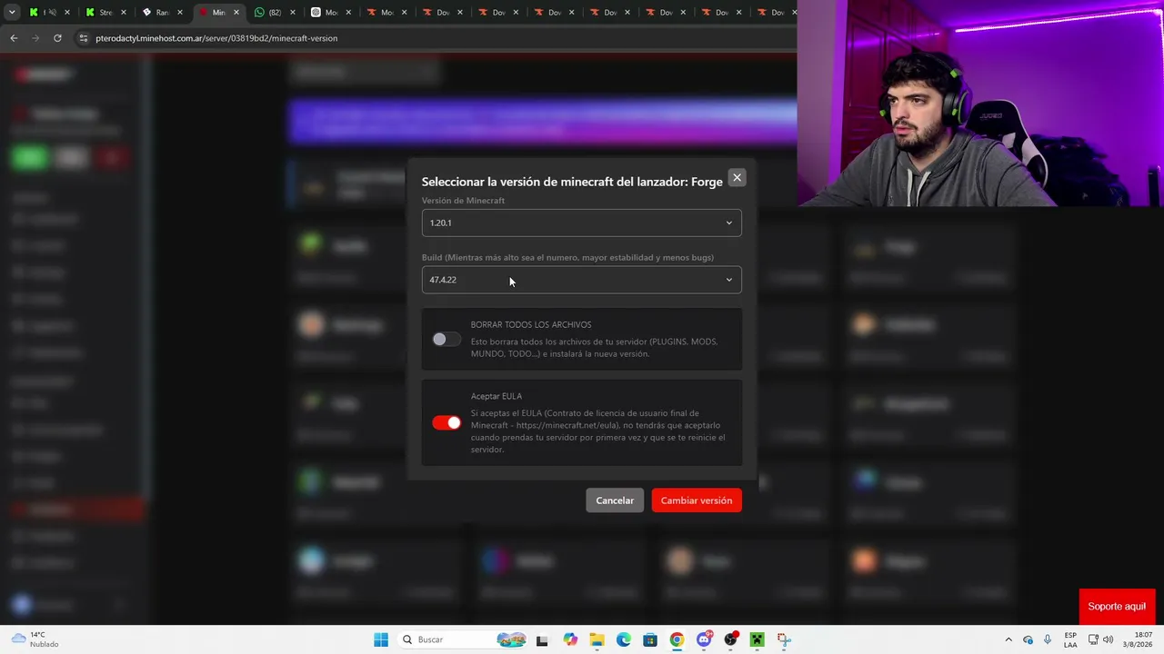Confirm with the Cambiar versión button
The width and height of the screenshot is (1164, 654).
(x=697, y=500)
